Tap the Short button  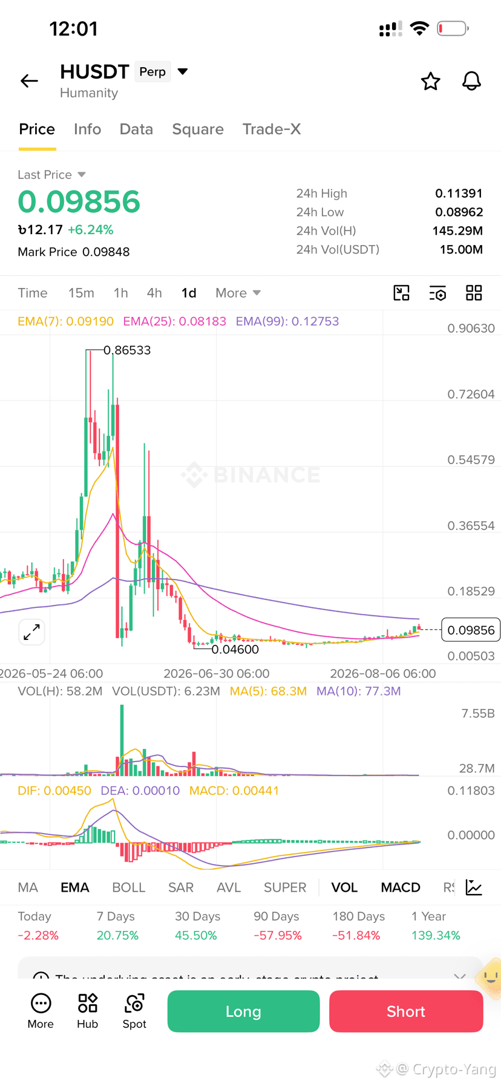pos(406,1011)
